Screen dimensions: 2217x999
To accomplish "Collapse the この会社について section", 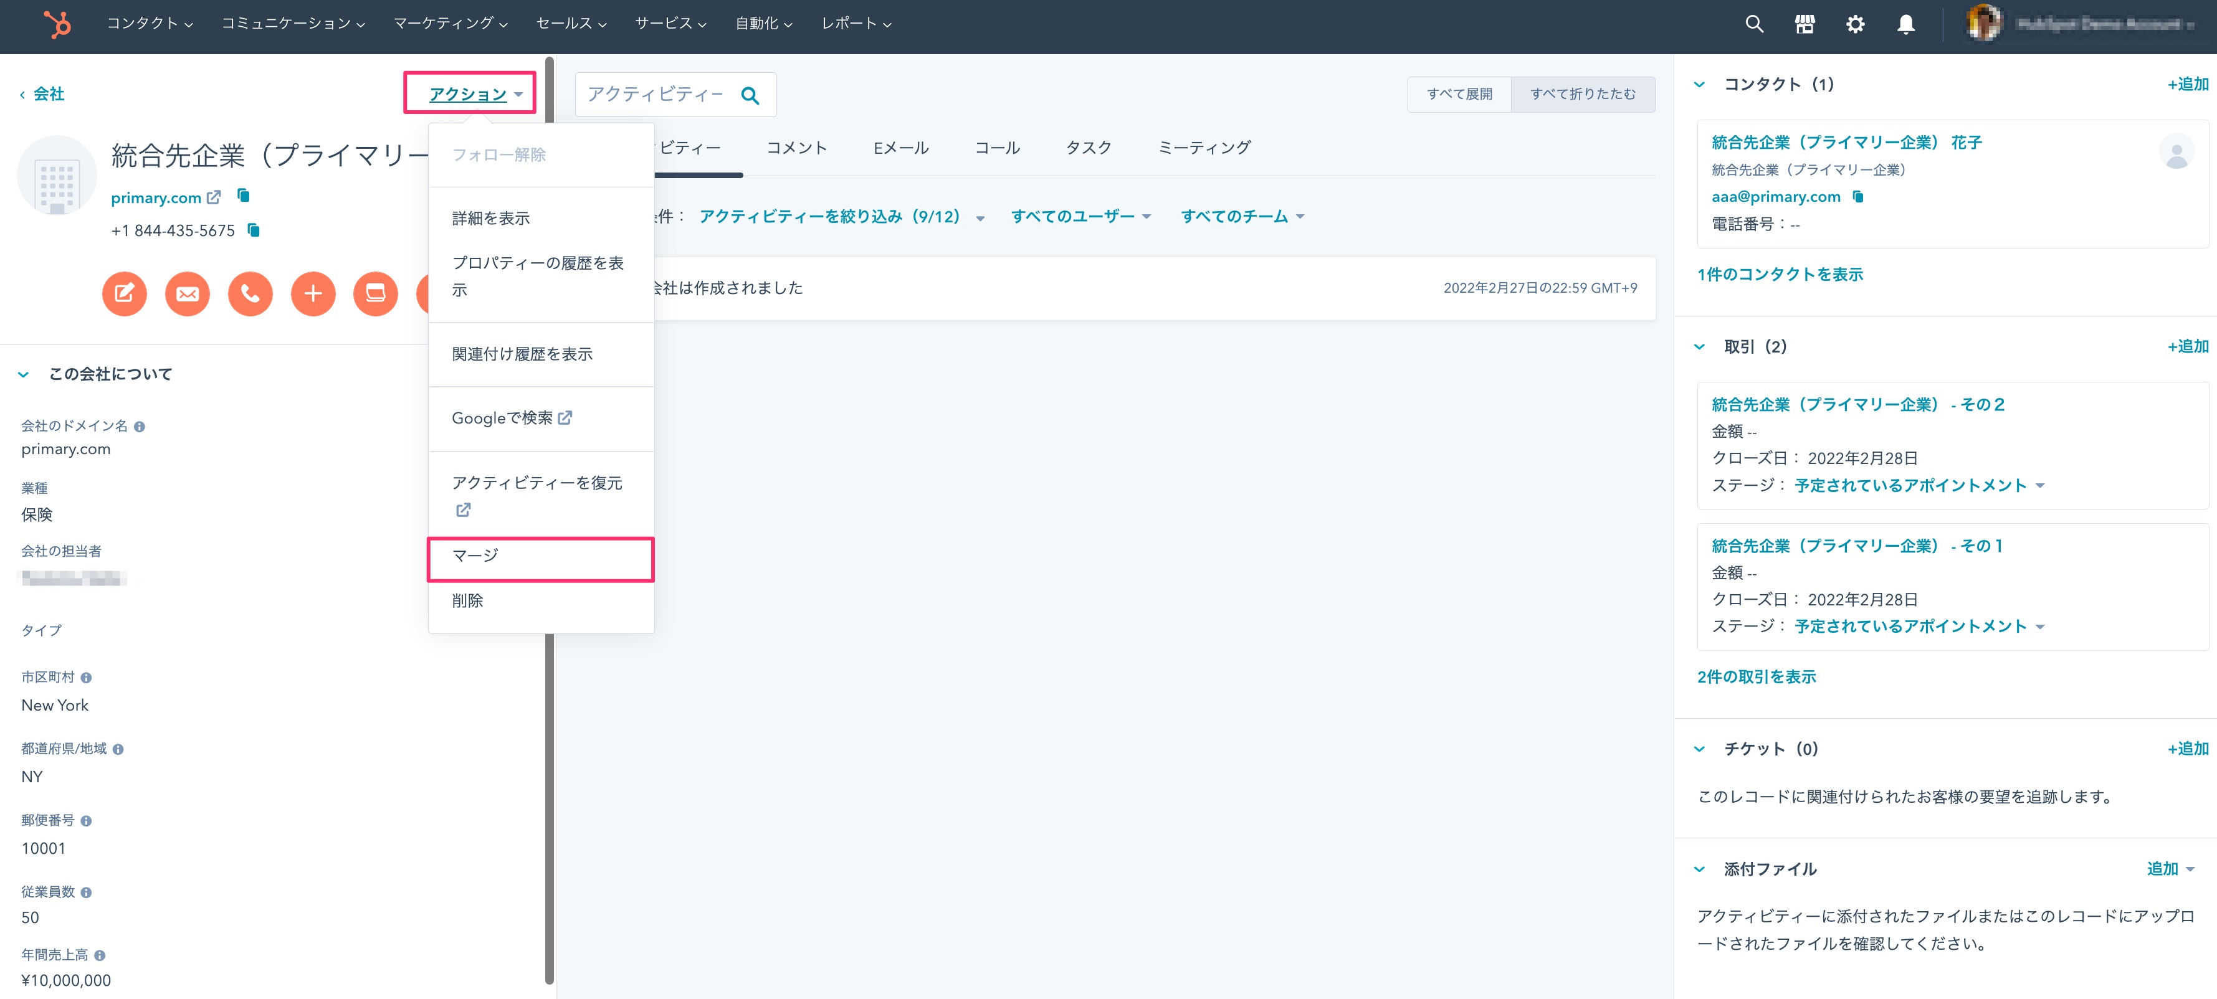I will click(x=24, y=374).
